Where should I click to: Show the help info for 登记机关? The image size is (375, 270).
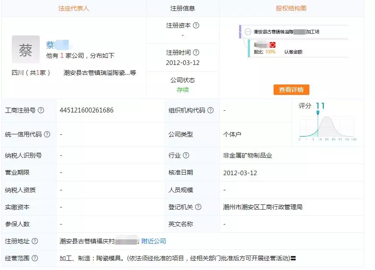click(198, 207)
